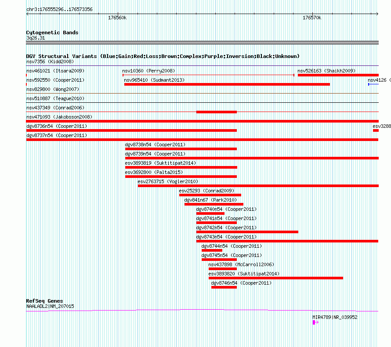Click the nsv7356 (Kidd2008) variant label
Viewport: 391px width, 347px height.
click(x=50, y=61)
